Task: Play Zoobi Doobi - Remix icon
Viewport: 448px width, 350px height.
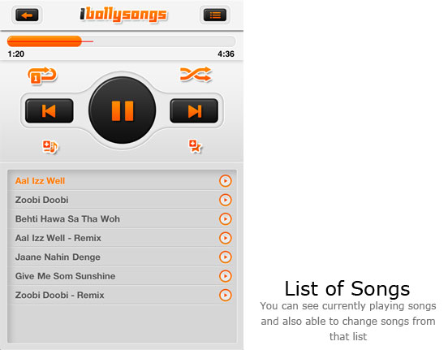Action: [226, 295]
